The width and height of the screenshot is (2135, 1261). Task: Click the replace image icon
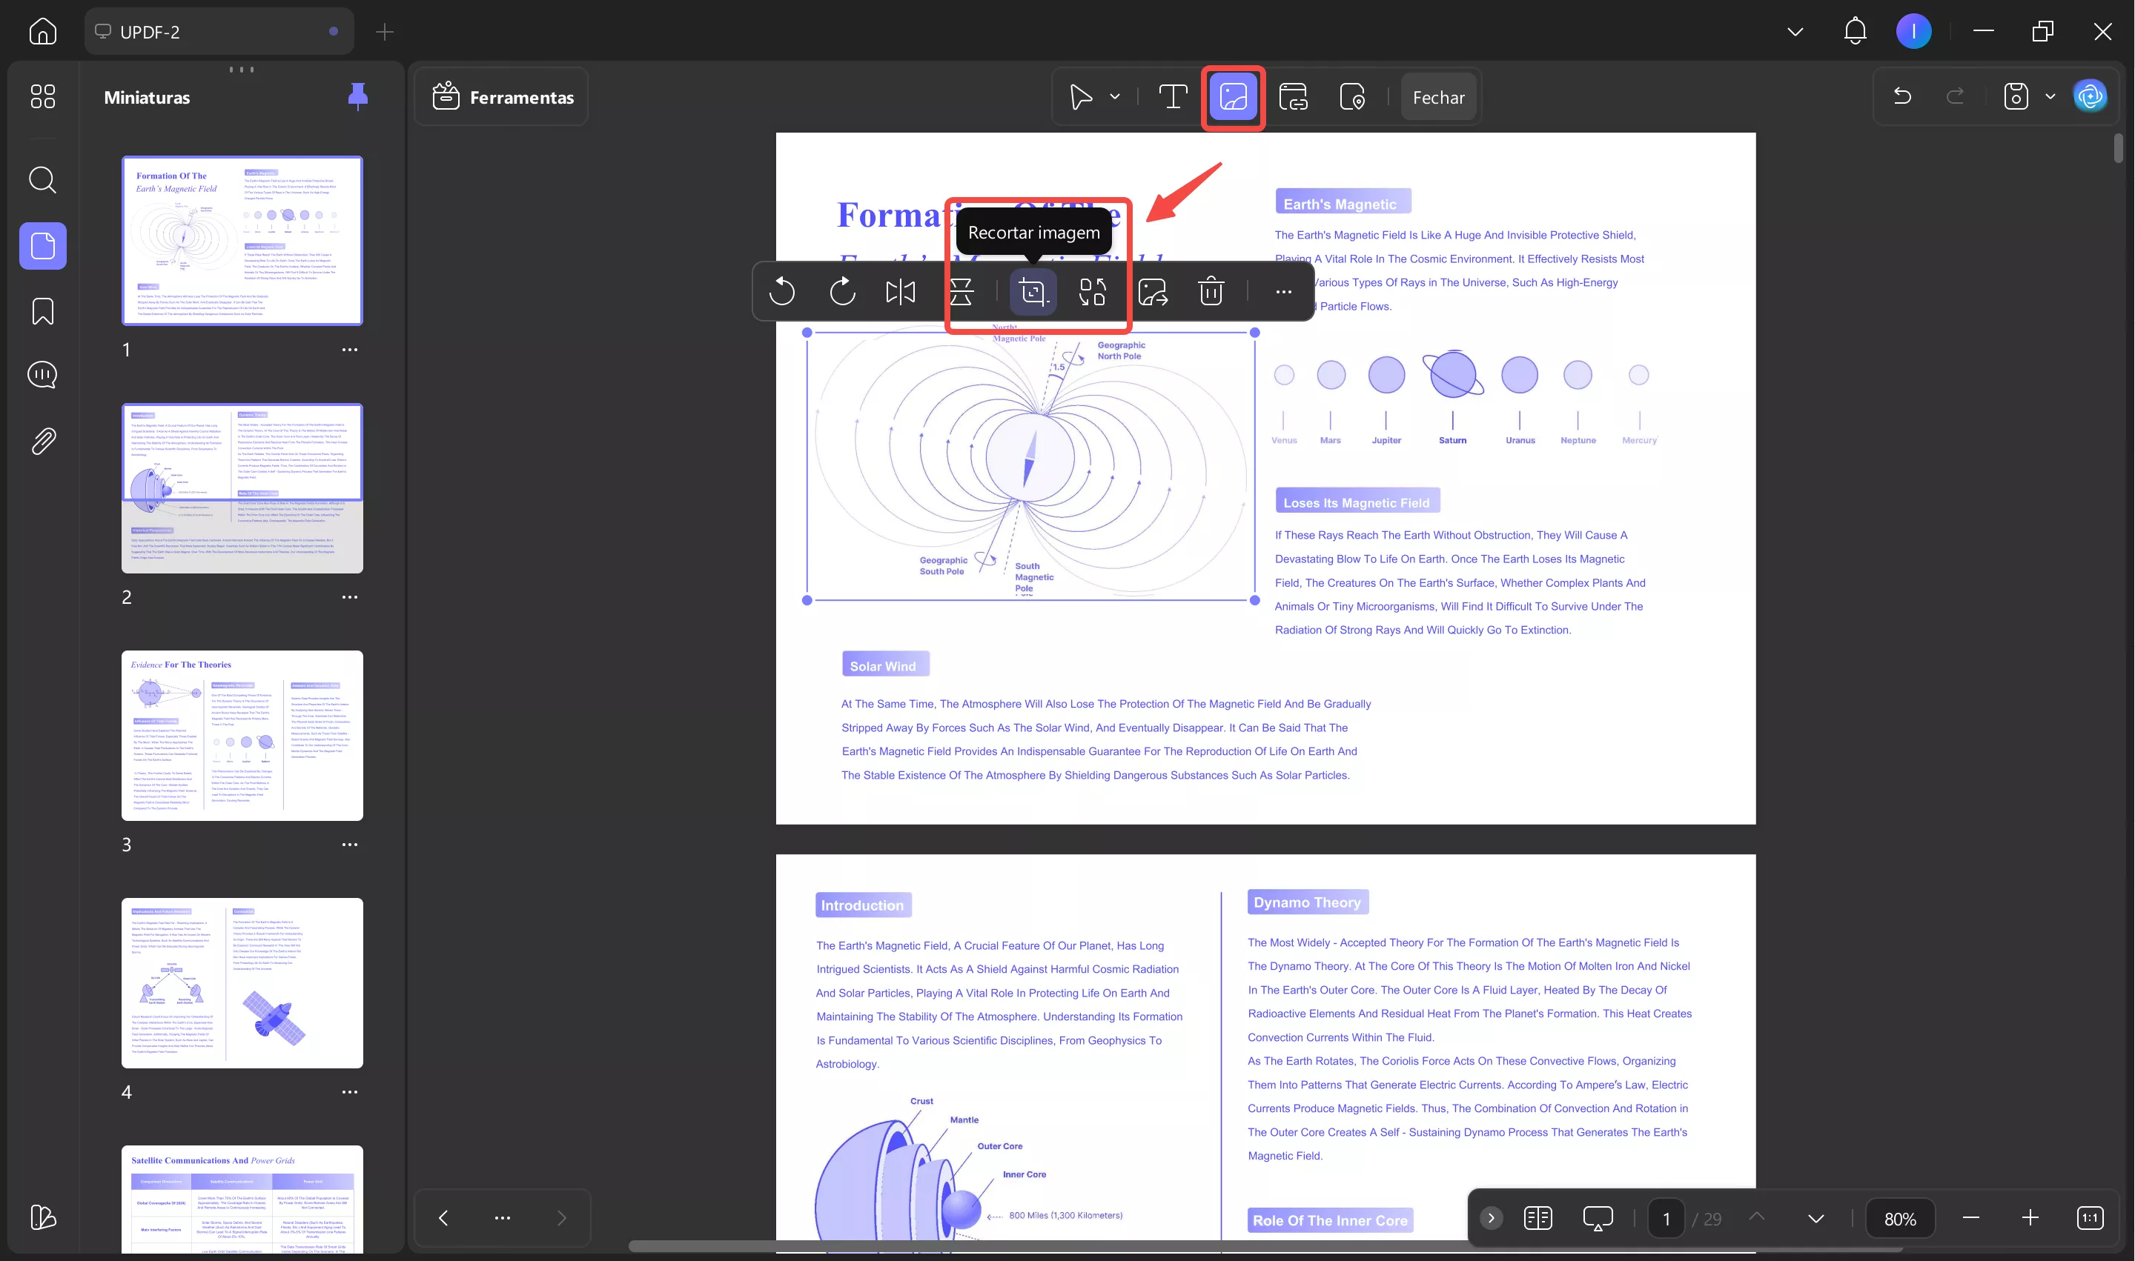(x=1093, y=291)
